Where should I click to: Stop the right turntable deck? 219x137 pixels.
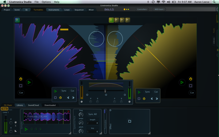point(191,86)
